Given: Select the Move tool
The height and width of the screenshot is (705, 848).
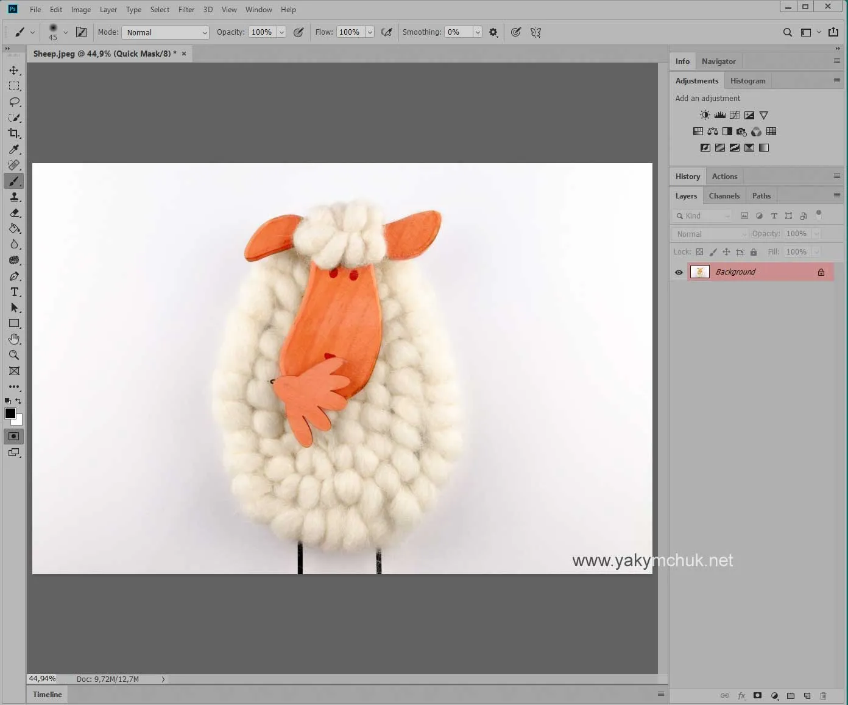Looking at the screenshot, I should tap(14, 71).
